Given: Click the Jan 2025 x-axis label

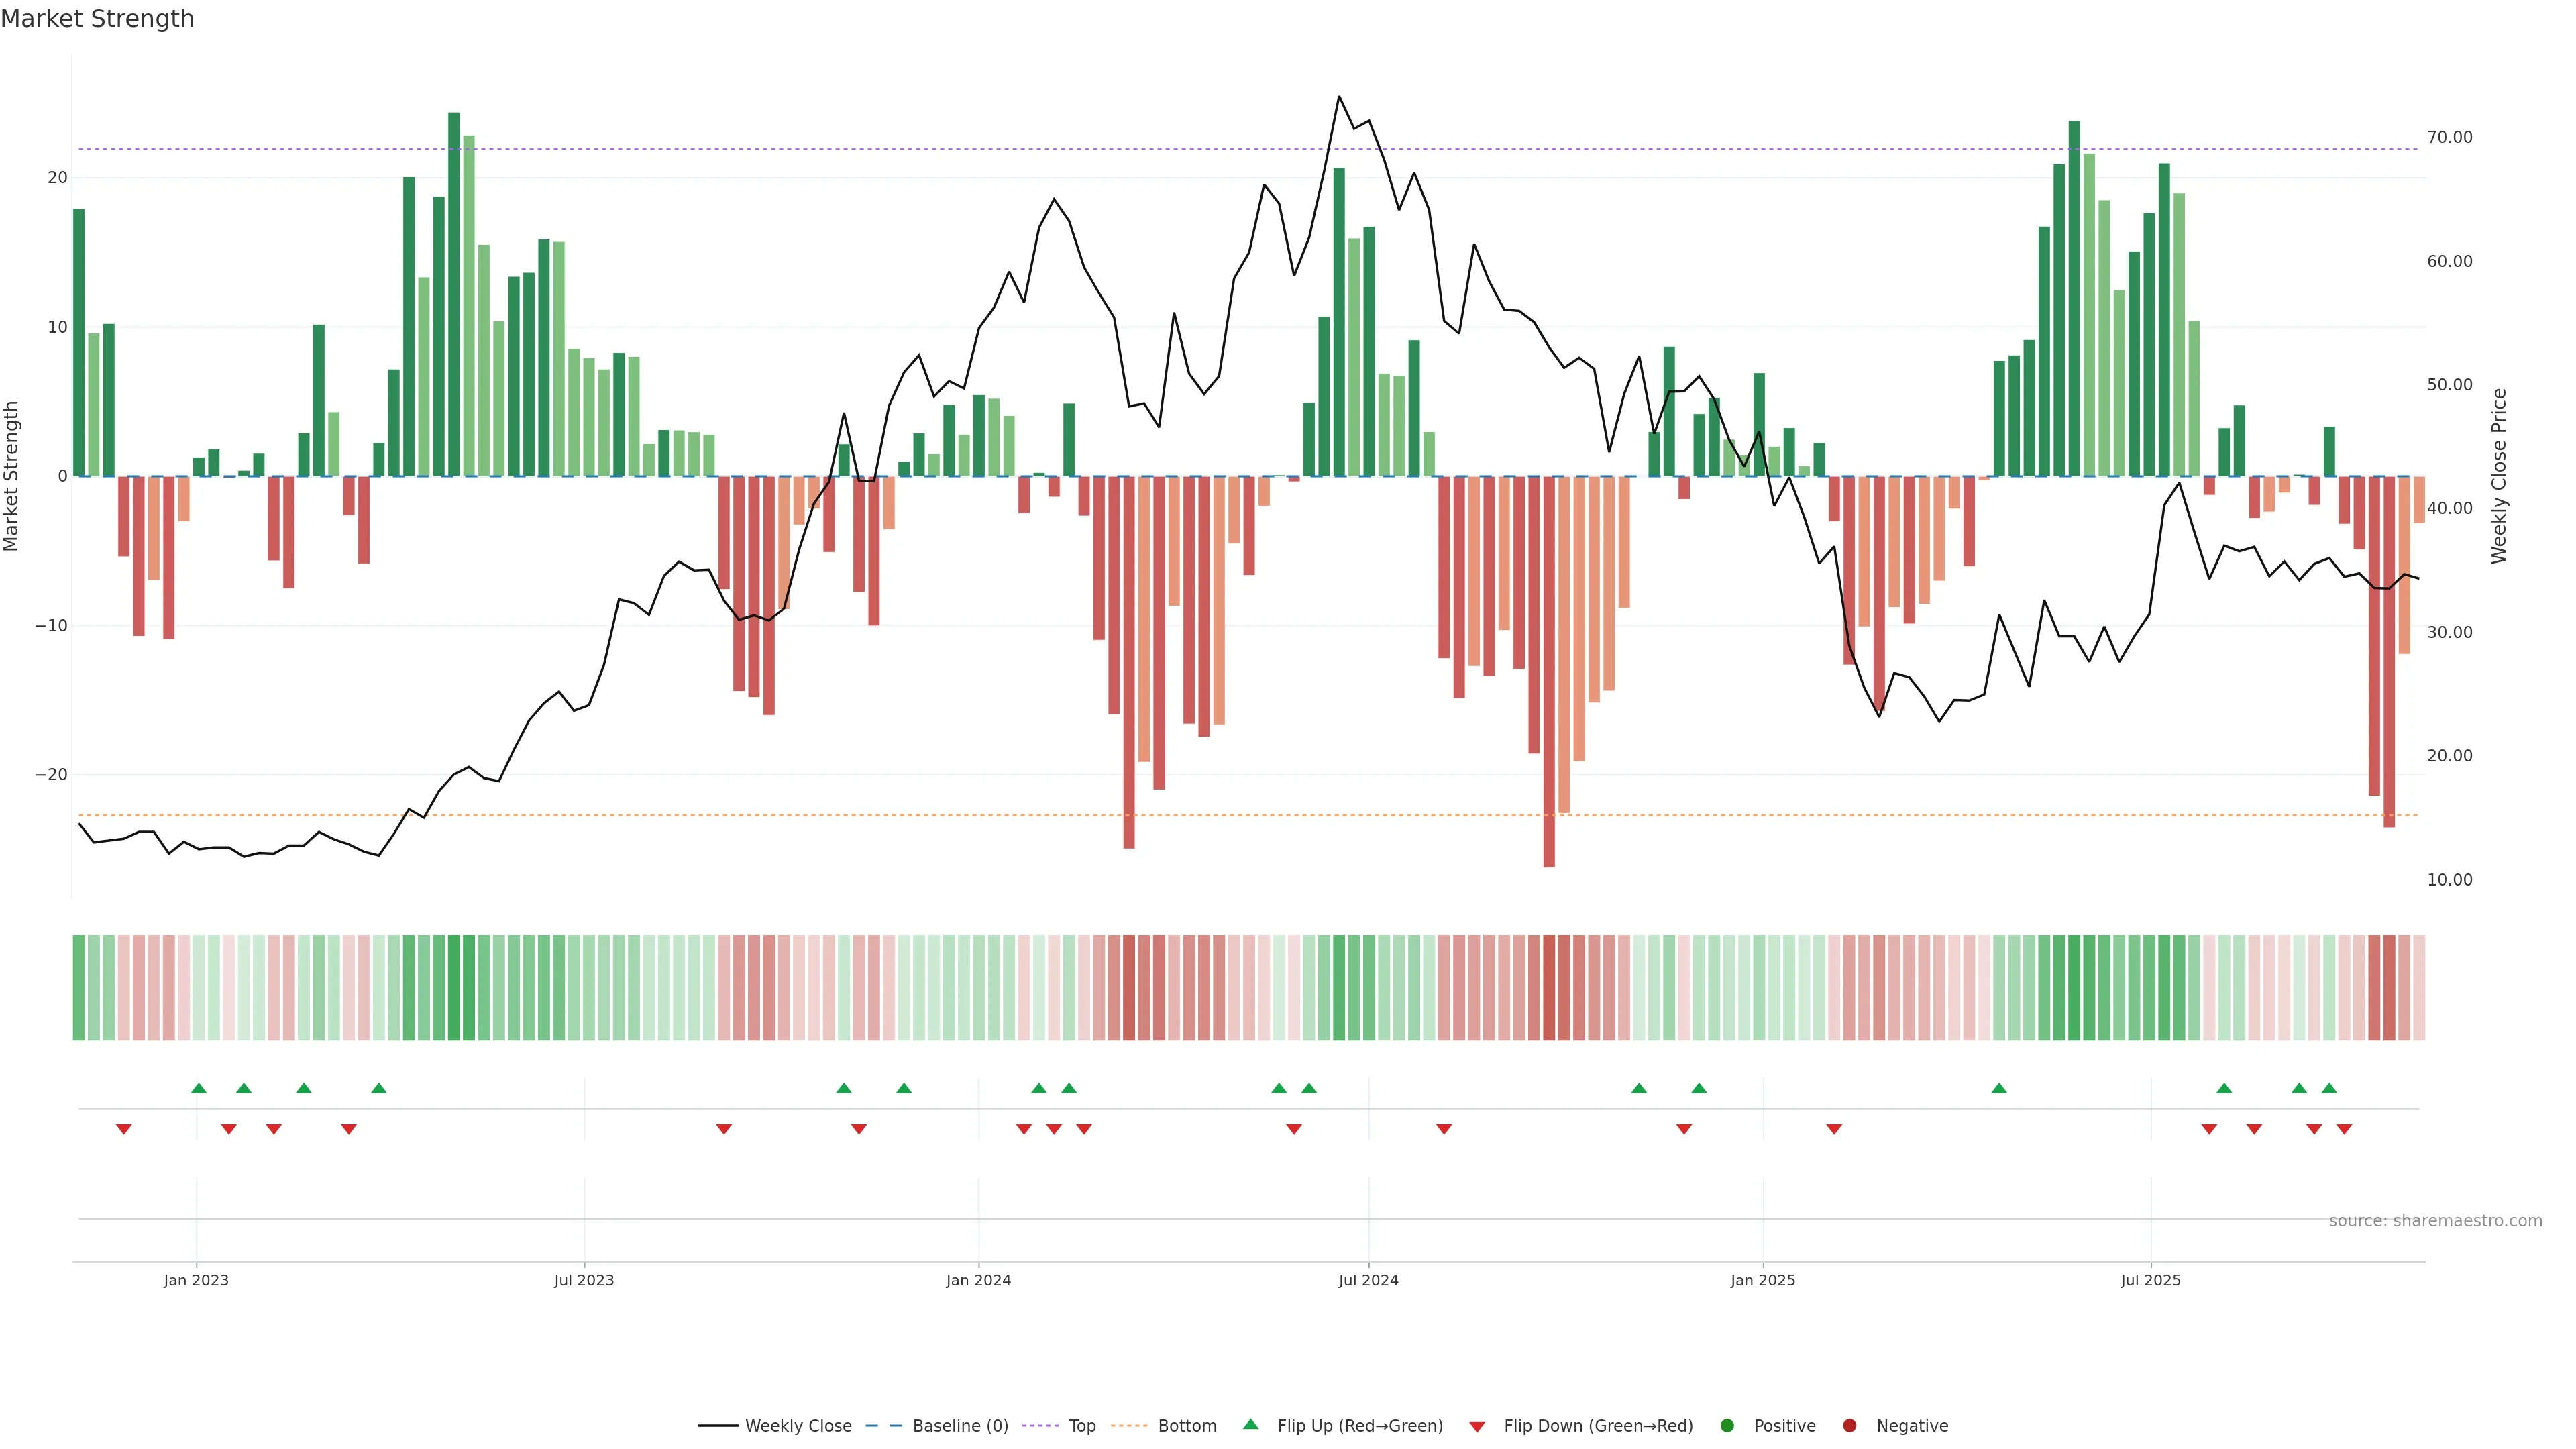Looking at the screenshot, I should pos(1762,1280).
